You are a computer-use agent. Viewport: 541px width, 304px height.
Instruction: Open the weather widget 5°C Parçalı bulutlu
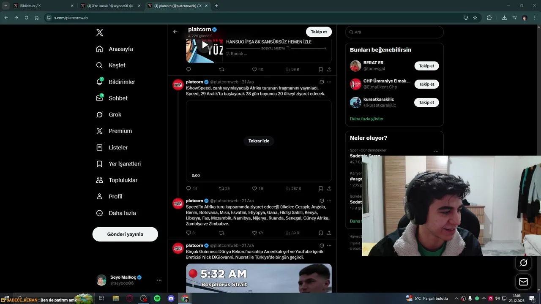pos(427,299)
